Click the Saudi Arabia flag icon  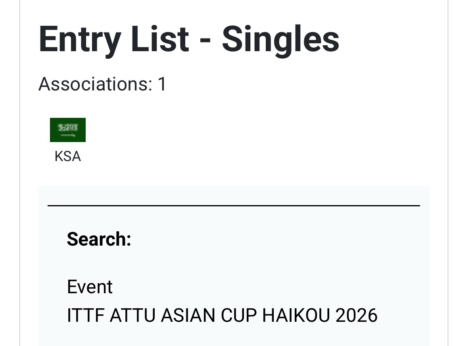point(68,130)
